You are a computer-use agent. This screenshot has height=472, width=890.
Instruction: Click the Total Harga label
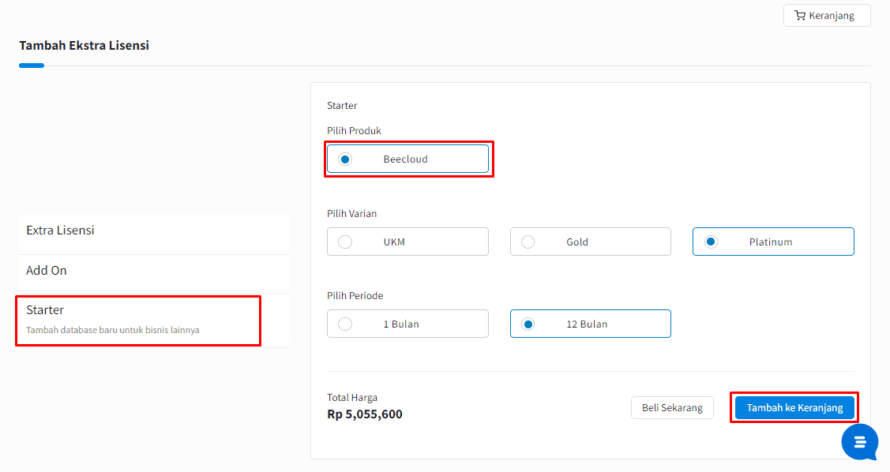click(x=352, y=398)
